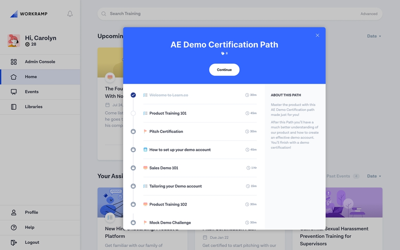This screenshot has height=250, width=400.
Task: Open the Upcoming section Date dropdown
Action: (374, 36)
